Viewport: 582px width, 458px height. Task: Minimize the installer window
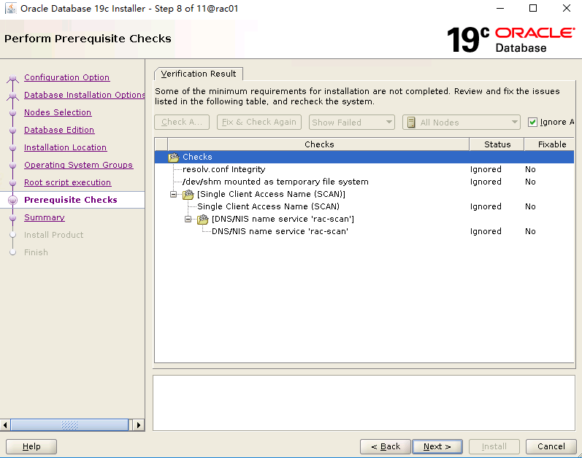tap(500, 8)
